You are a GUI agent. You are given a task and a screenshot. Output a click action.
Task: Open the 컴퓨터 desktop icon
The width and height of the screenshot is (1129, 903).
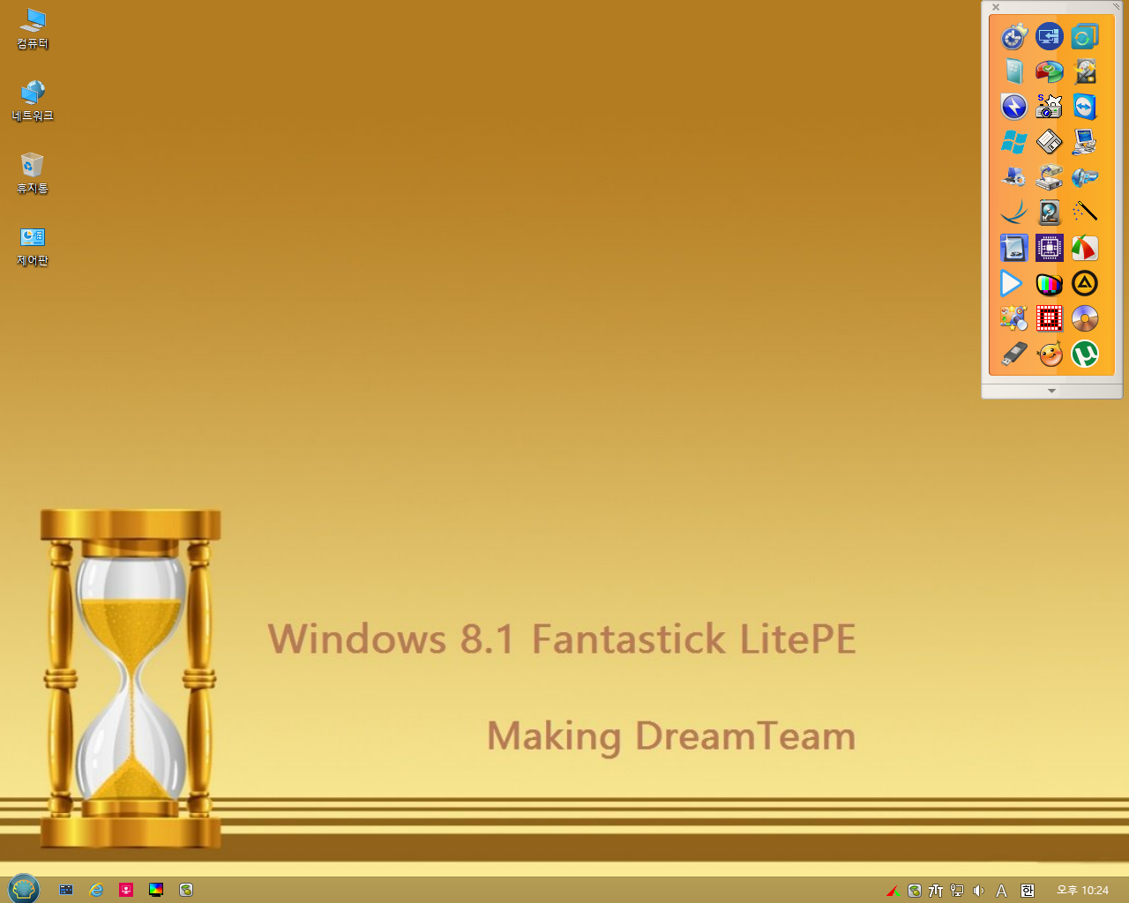[33, 28]
